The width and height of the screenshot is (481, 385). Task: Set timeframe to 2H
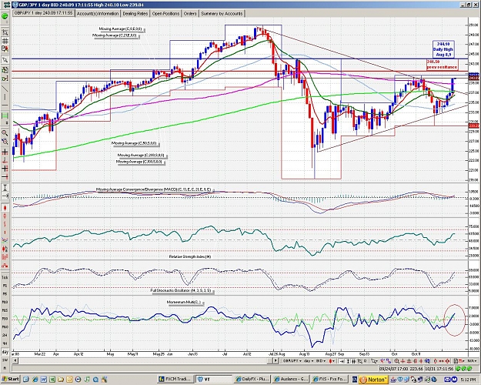[5, 335]
